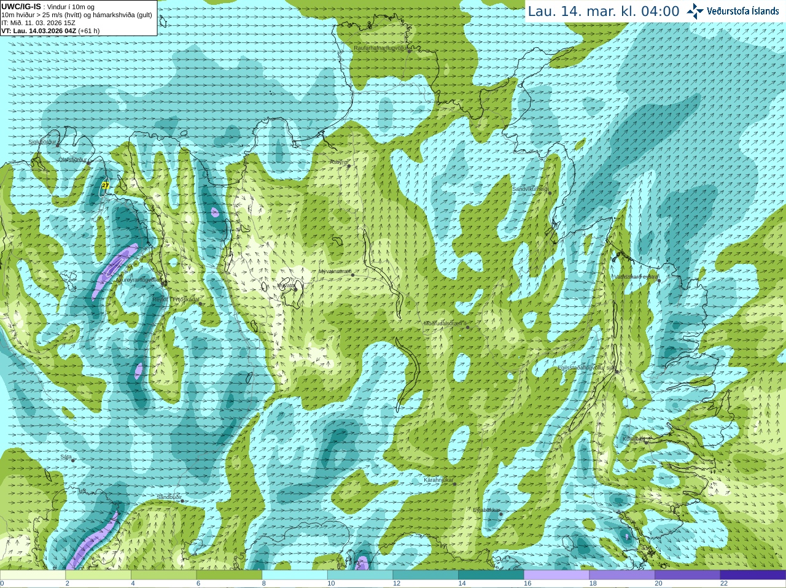Click the 'IT: Mið. 11. 03. 2026 15Z' line

point(38,23)
